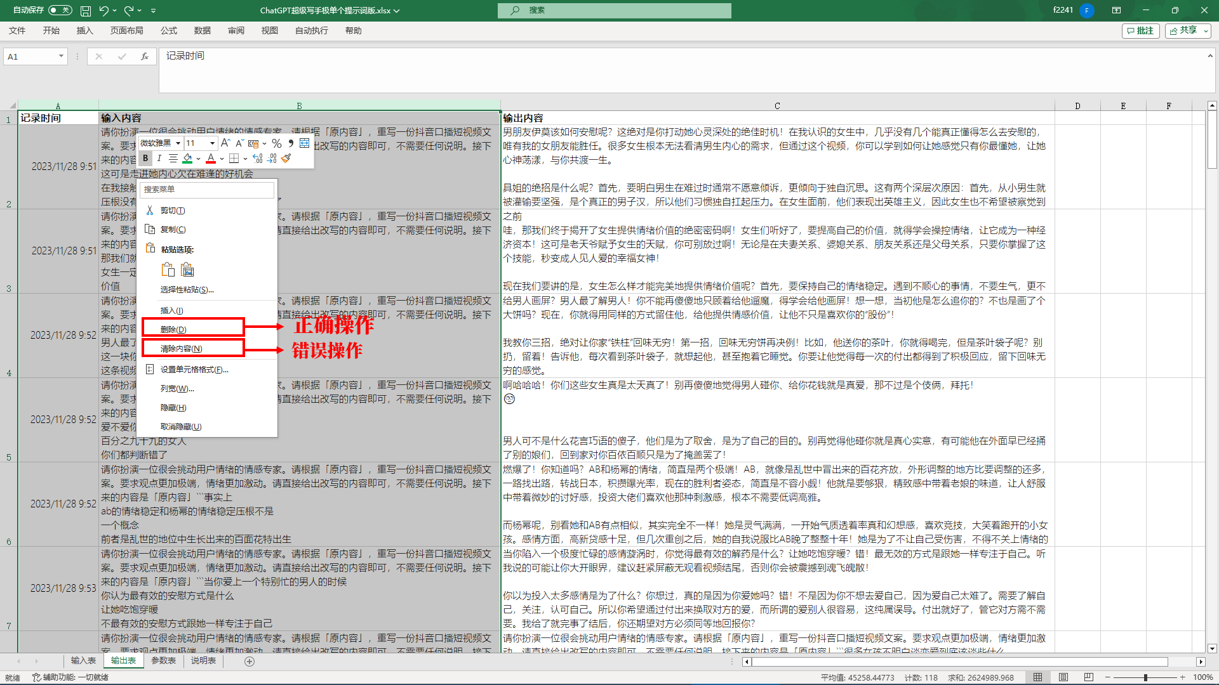1219x685 pixels.
Task: Apply red font color with the A button
Action: point(211,158)
